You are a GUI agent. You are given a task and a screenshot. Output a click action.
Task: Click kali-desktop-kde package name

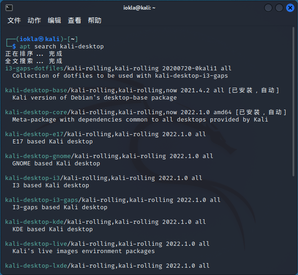(x=34, y=222)
